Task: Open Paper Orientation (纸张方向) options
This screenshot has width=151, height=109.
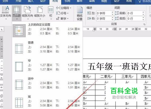Action: coord(27,13)
